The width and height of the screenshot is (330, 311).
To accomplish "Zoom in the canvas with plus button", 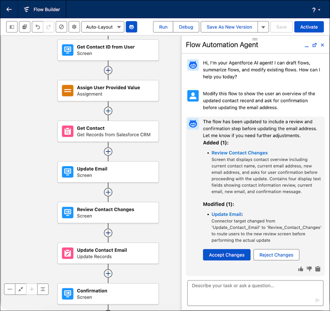I will click(x=32, y=289).
